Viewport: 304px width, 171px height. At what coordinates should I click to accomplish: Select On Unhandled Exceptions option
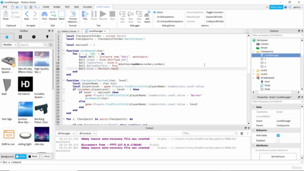tap(154, 21)
